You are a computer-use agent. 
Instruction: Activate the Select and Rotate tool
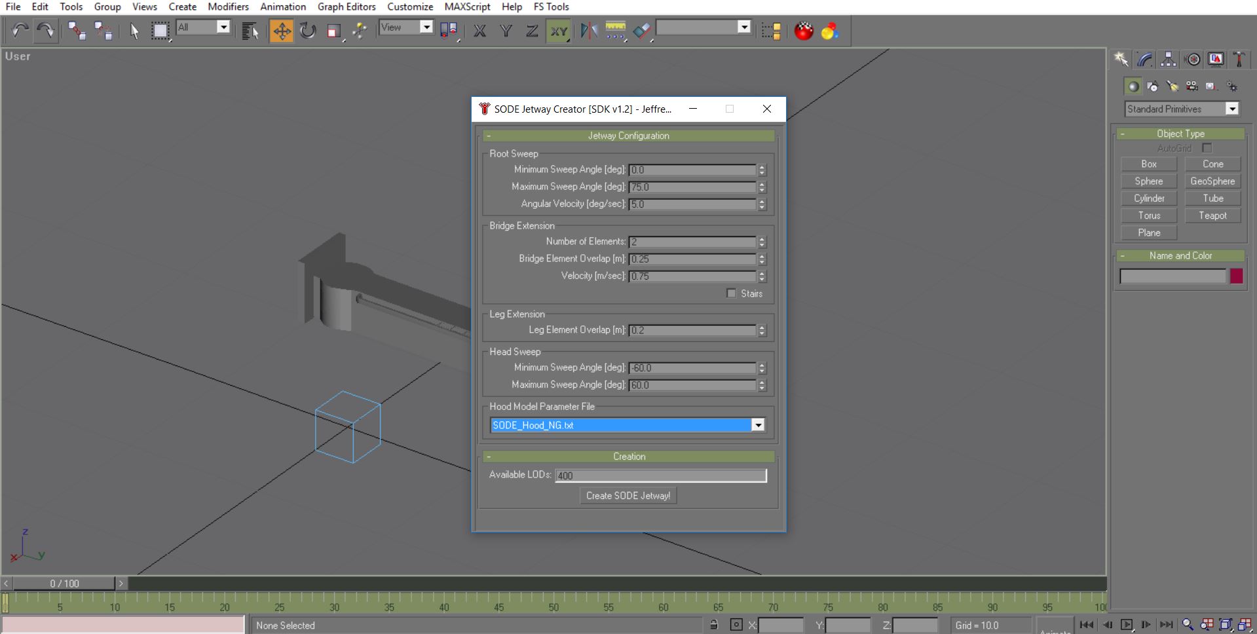click(308, 31)
